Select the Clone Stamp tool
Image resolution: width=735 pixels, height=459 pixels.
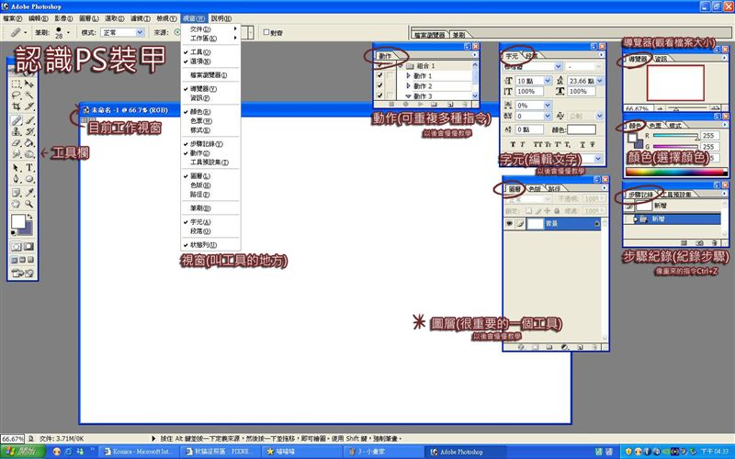pyautogui.click(x=17, y=131)
